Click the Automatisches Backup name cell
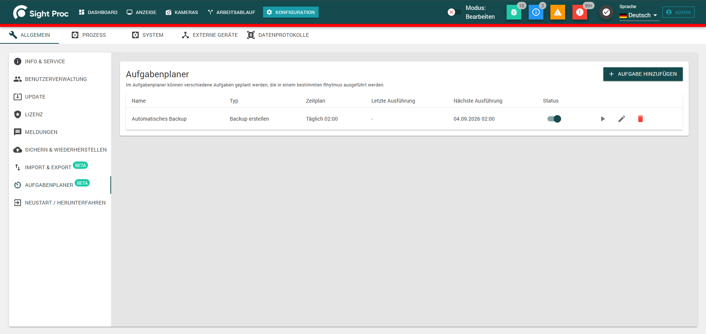This screenshot has height=334, width=706. (159, 119)
